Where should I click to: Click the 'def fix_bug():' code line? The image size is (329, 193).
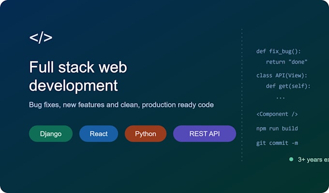pyautogui.click(x=278, y=51)
